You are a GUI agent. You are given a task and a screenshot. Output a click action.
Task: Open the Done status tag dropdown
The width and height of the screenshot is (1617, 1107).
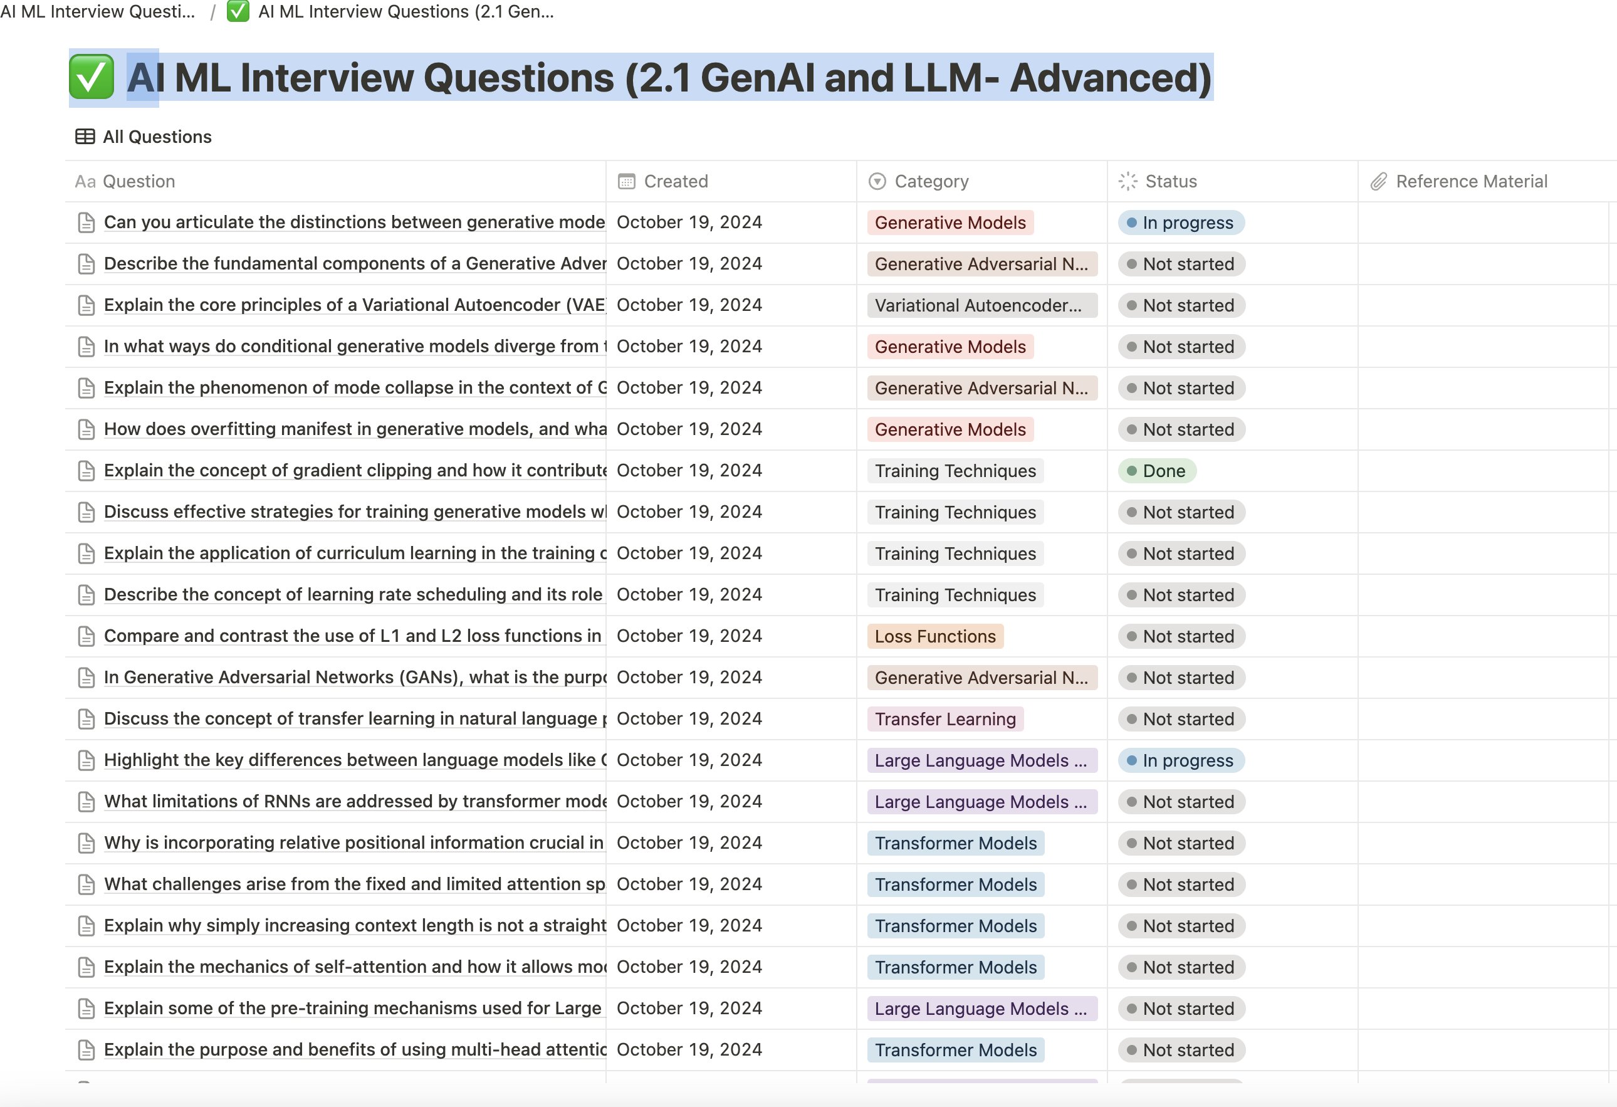pyautogui.click(x=1156, y=471)
